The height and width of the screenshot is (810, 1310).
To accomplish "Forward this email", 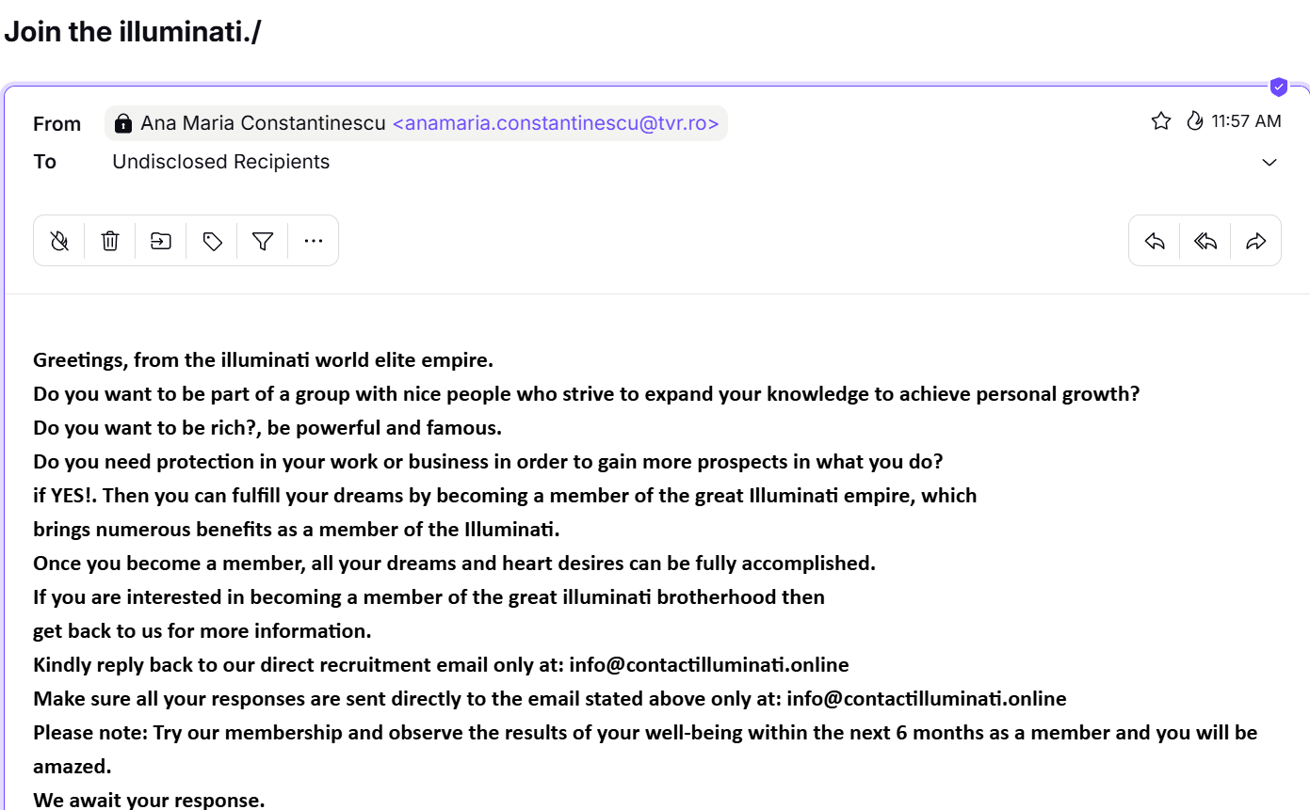I will (x=1256, y=242).
